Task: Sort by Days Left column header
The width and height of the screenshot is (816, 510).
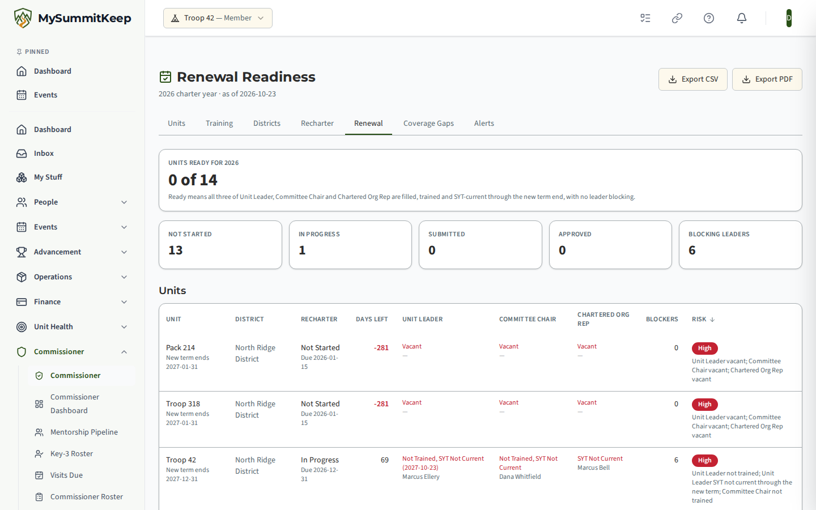Action: click(372, 319)
